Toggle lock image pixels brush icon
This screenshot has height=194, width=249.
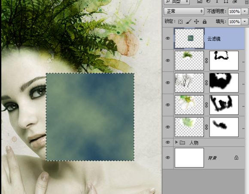[x=188, y=21]
